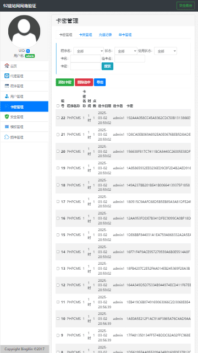The height and width of the screenshot is (353, 198).
Task: Click card key starting 1EB419C6B074
Action: click(x=158, y=302)
